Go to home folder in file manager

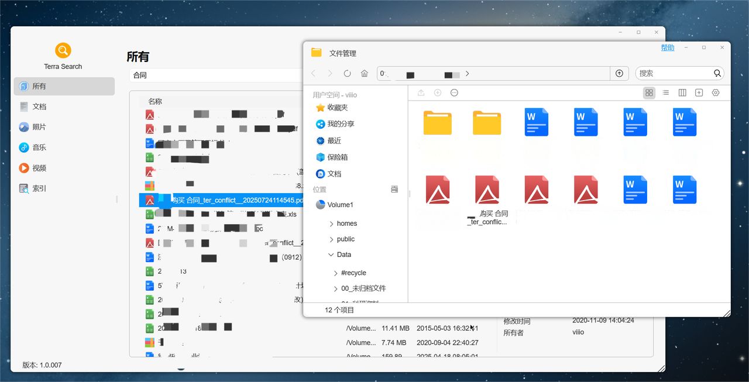(x=365, y=73)
